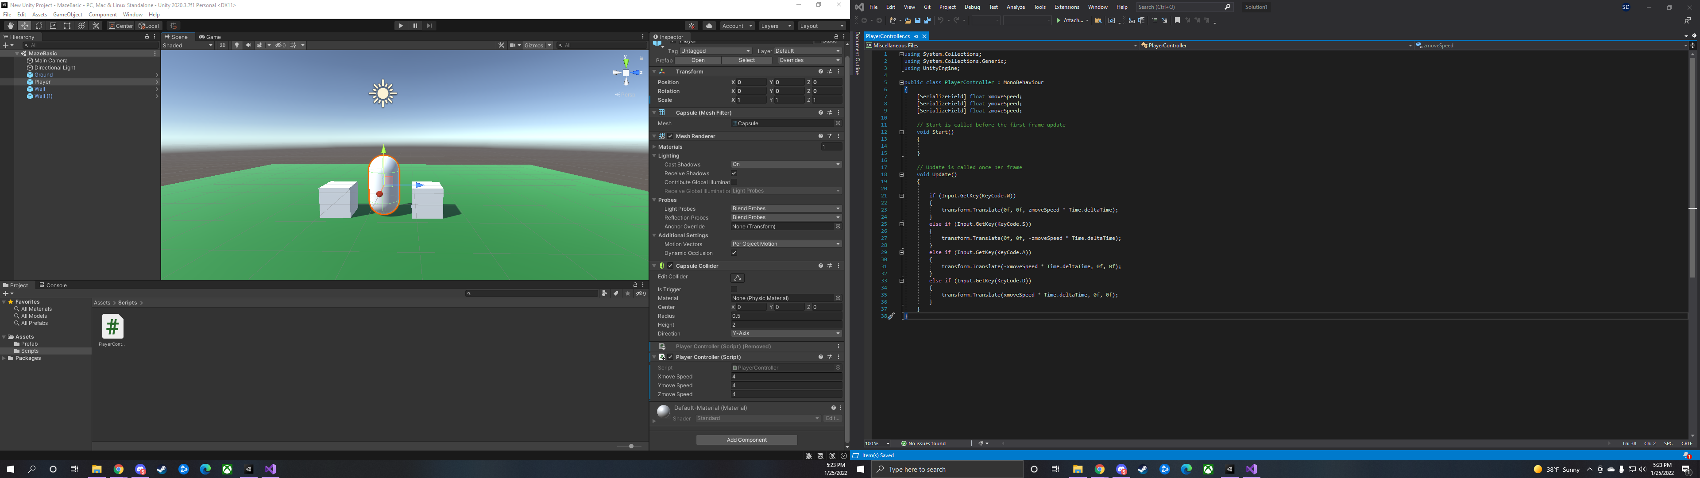This screenshot has height=478, width=1700.
Task: Select Prefab folder in Project panel
Action: [x=29, y=344]
